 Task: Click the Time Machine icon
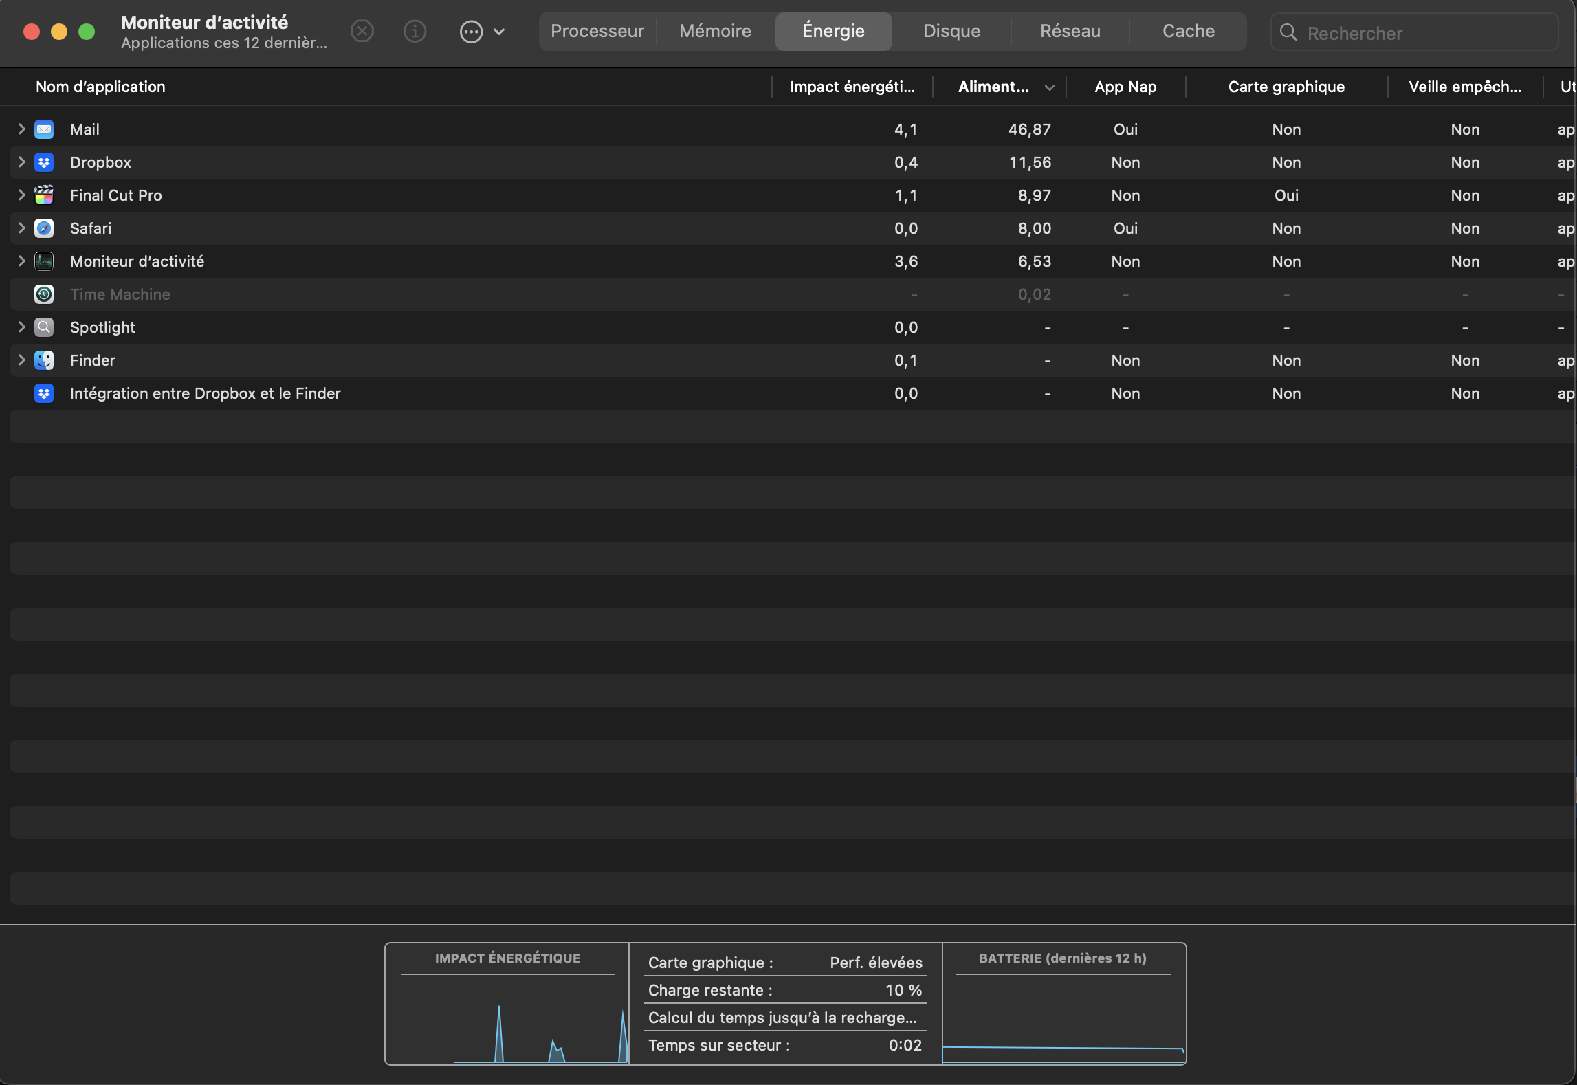pyautogui.click(x=44, y=294)
